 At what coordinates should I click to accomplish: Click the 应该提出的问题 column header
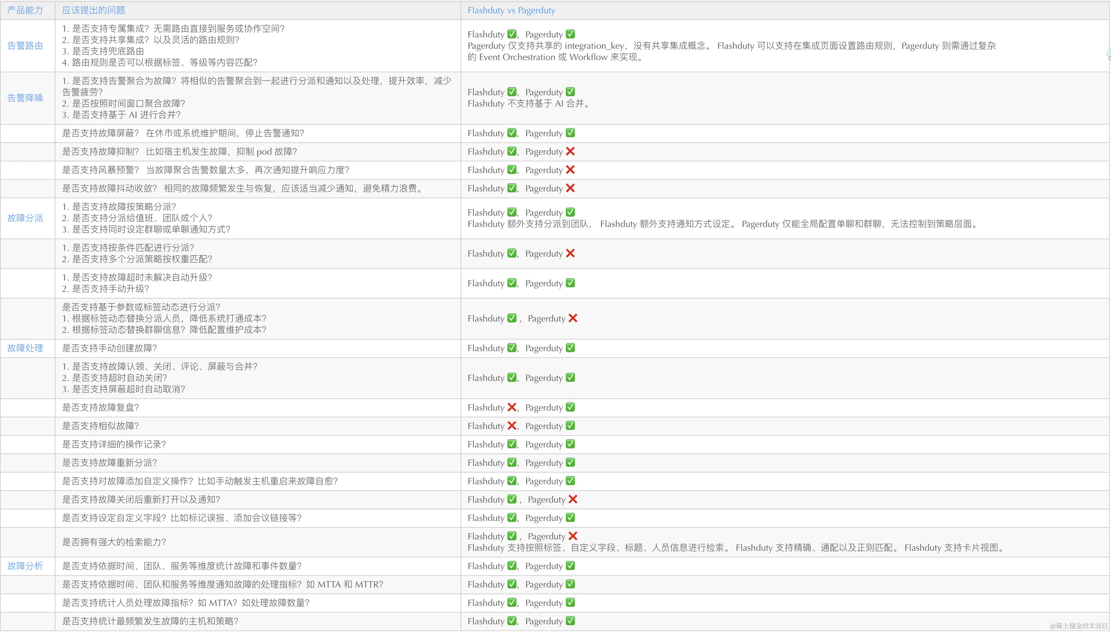pos(93,10)
